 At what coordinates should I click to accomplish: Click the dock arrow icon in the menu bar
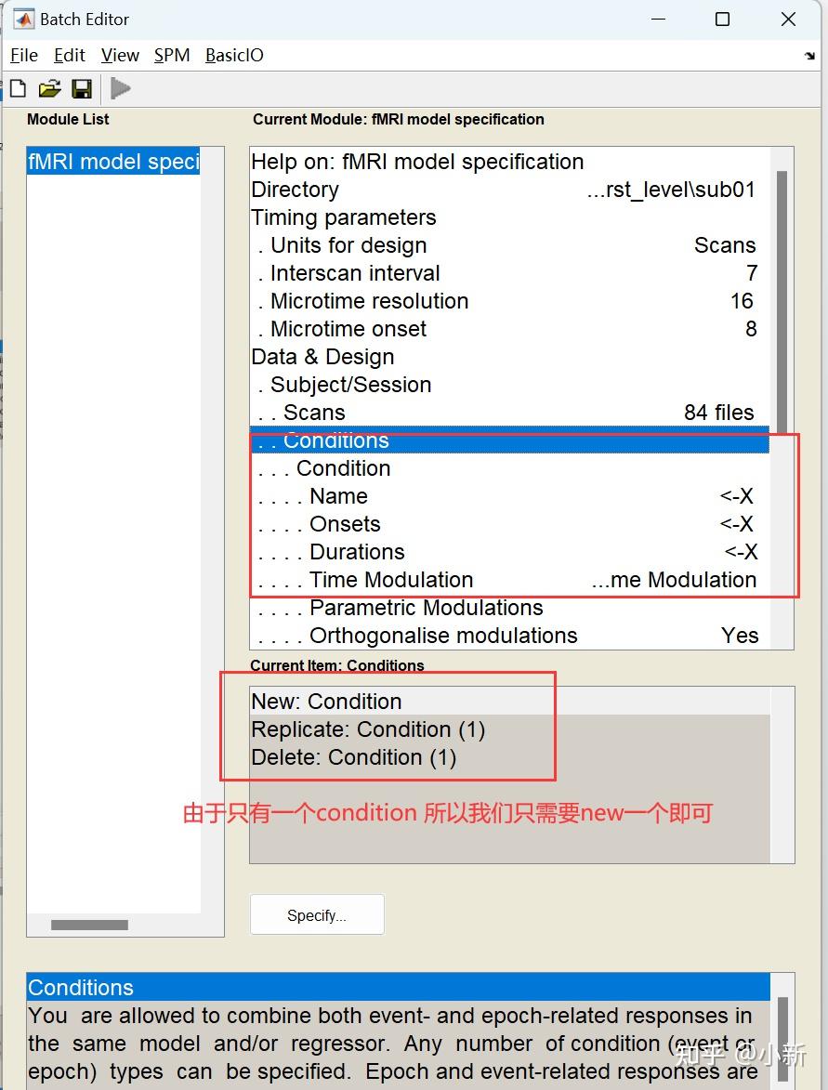(x=809, y=56)
